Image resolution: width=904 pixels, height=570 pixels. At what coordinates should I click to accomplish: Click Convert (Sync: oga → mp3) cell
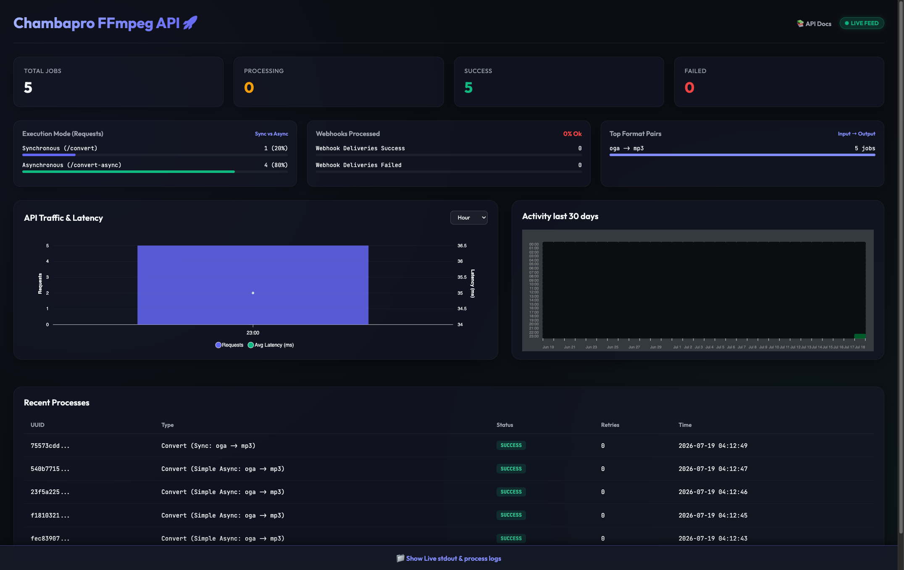(x=208, y=446)
